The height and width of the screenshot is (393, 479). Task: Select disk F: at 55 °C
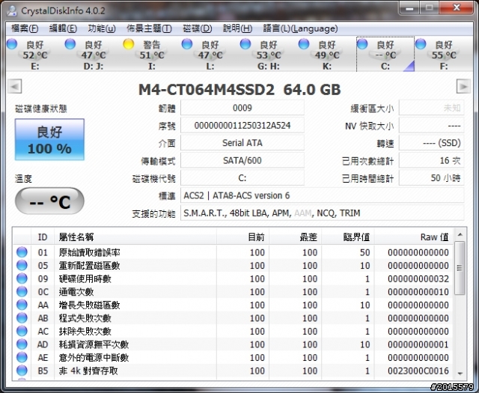(444, 55)
